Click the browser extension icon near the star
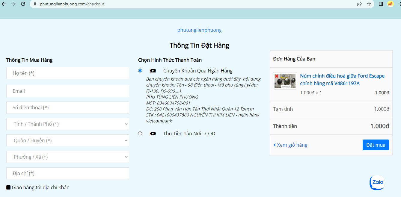This screenshot has width=401, height=197. (x=391, y=4)
